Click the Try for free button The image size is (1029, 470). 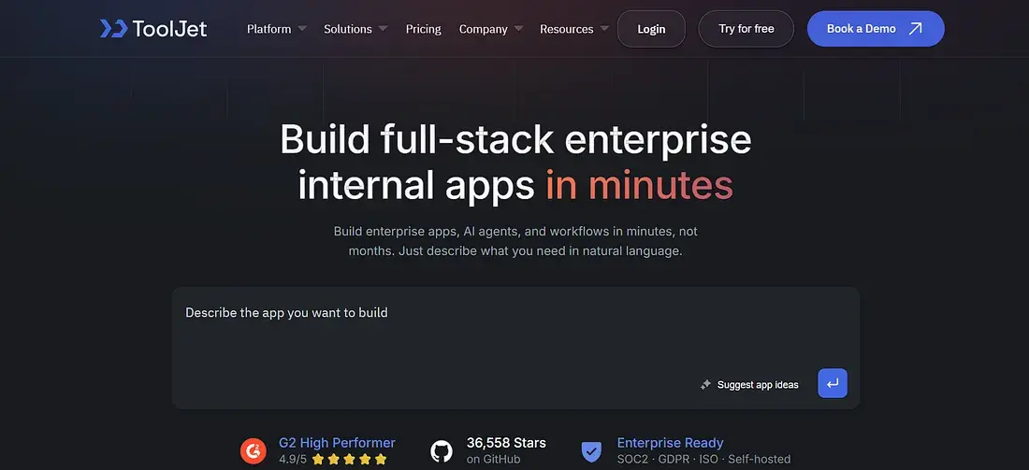pos(746,29)
